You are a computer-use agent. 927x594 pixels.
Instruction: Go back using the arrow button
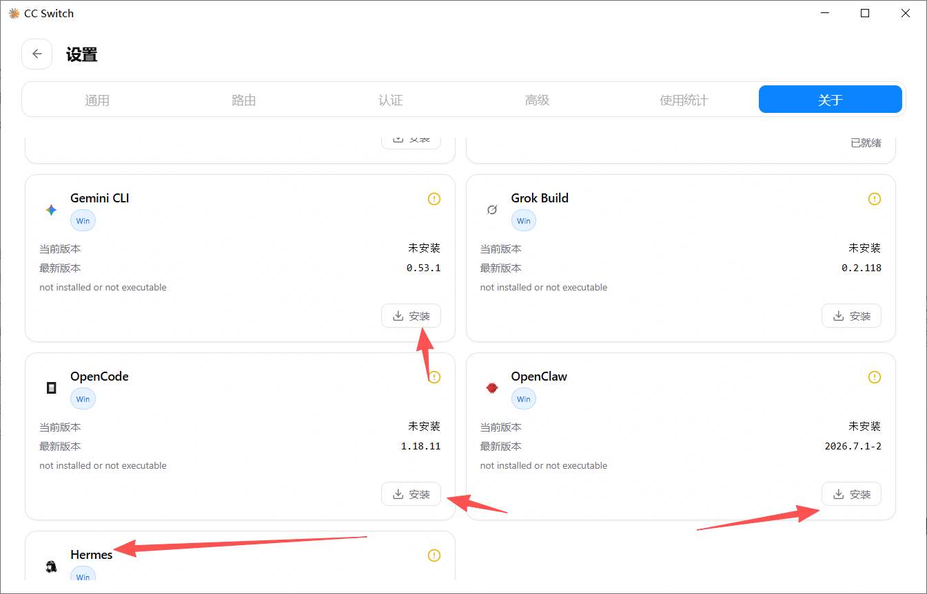point(37,54)
